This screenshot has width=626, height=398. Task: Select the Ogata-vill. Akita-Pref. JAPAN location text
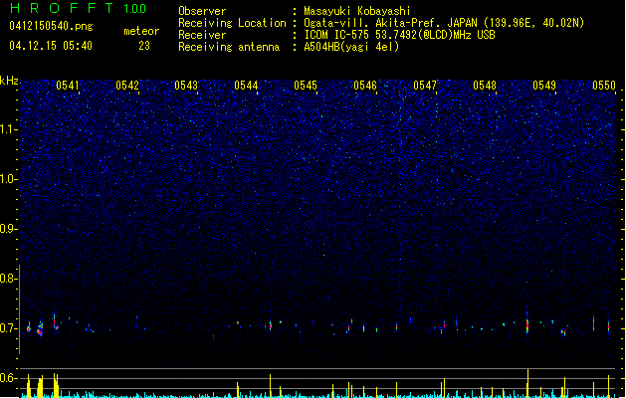(444, 23)
